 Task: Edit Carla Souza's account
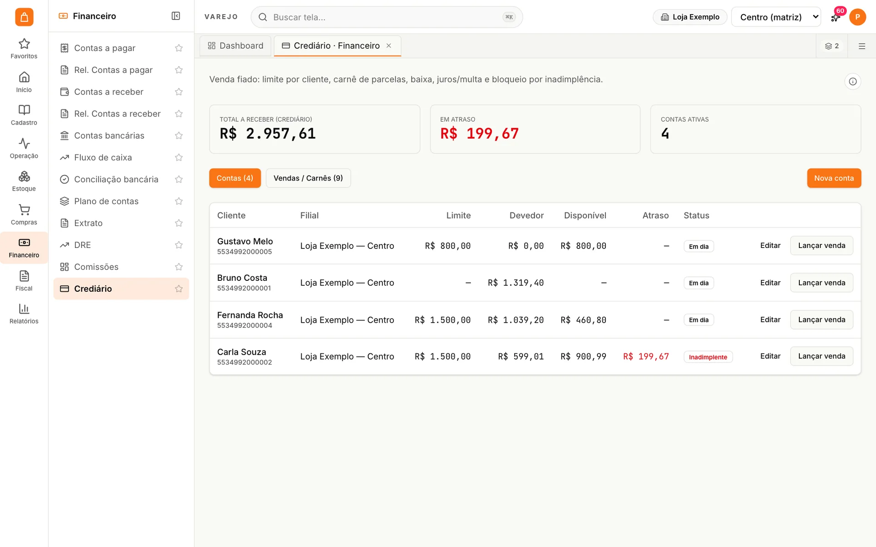point(770,356)
